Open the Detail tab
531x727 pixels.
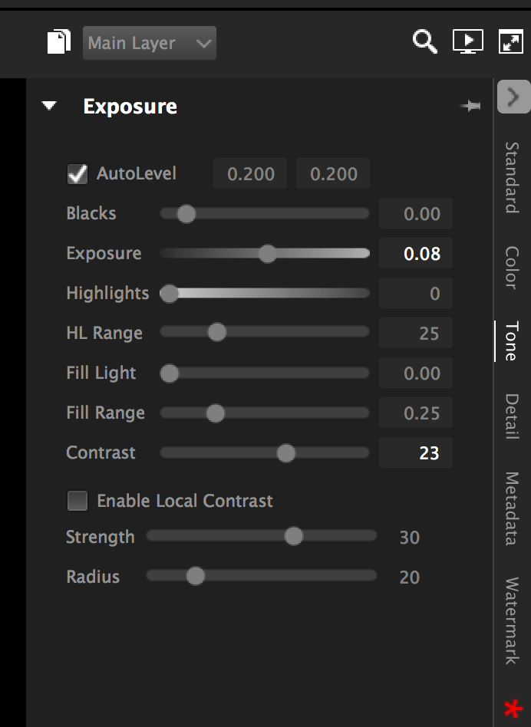click(x=512, y=416)
